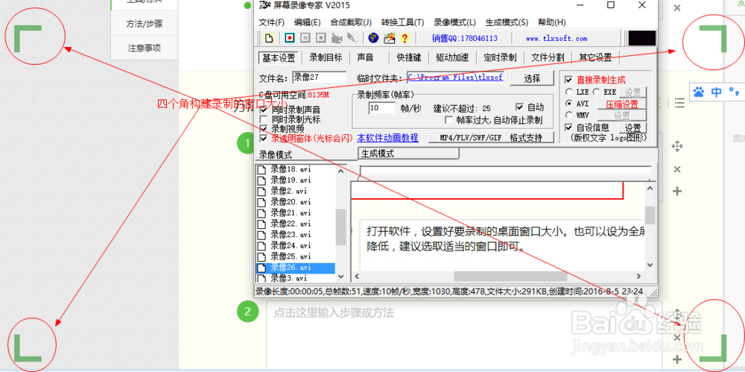Open the 文件(F) menu
The width and height of the screenshot is (745, 372).
pyautogui.click(x=271, y=22)
